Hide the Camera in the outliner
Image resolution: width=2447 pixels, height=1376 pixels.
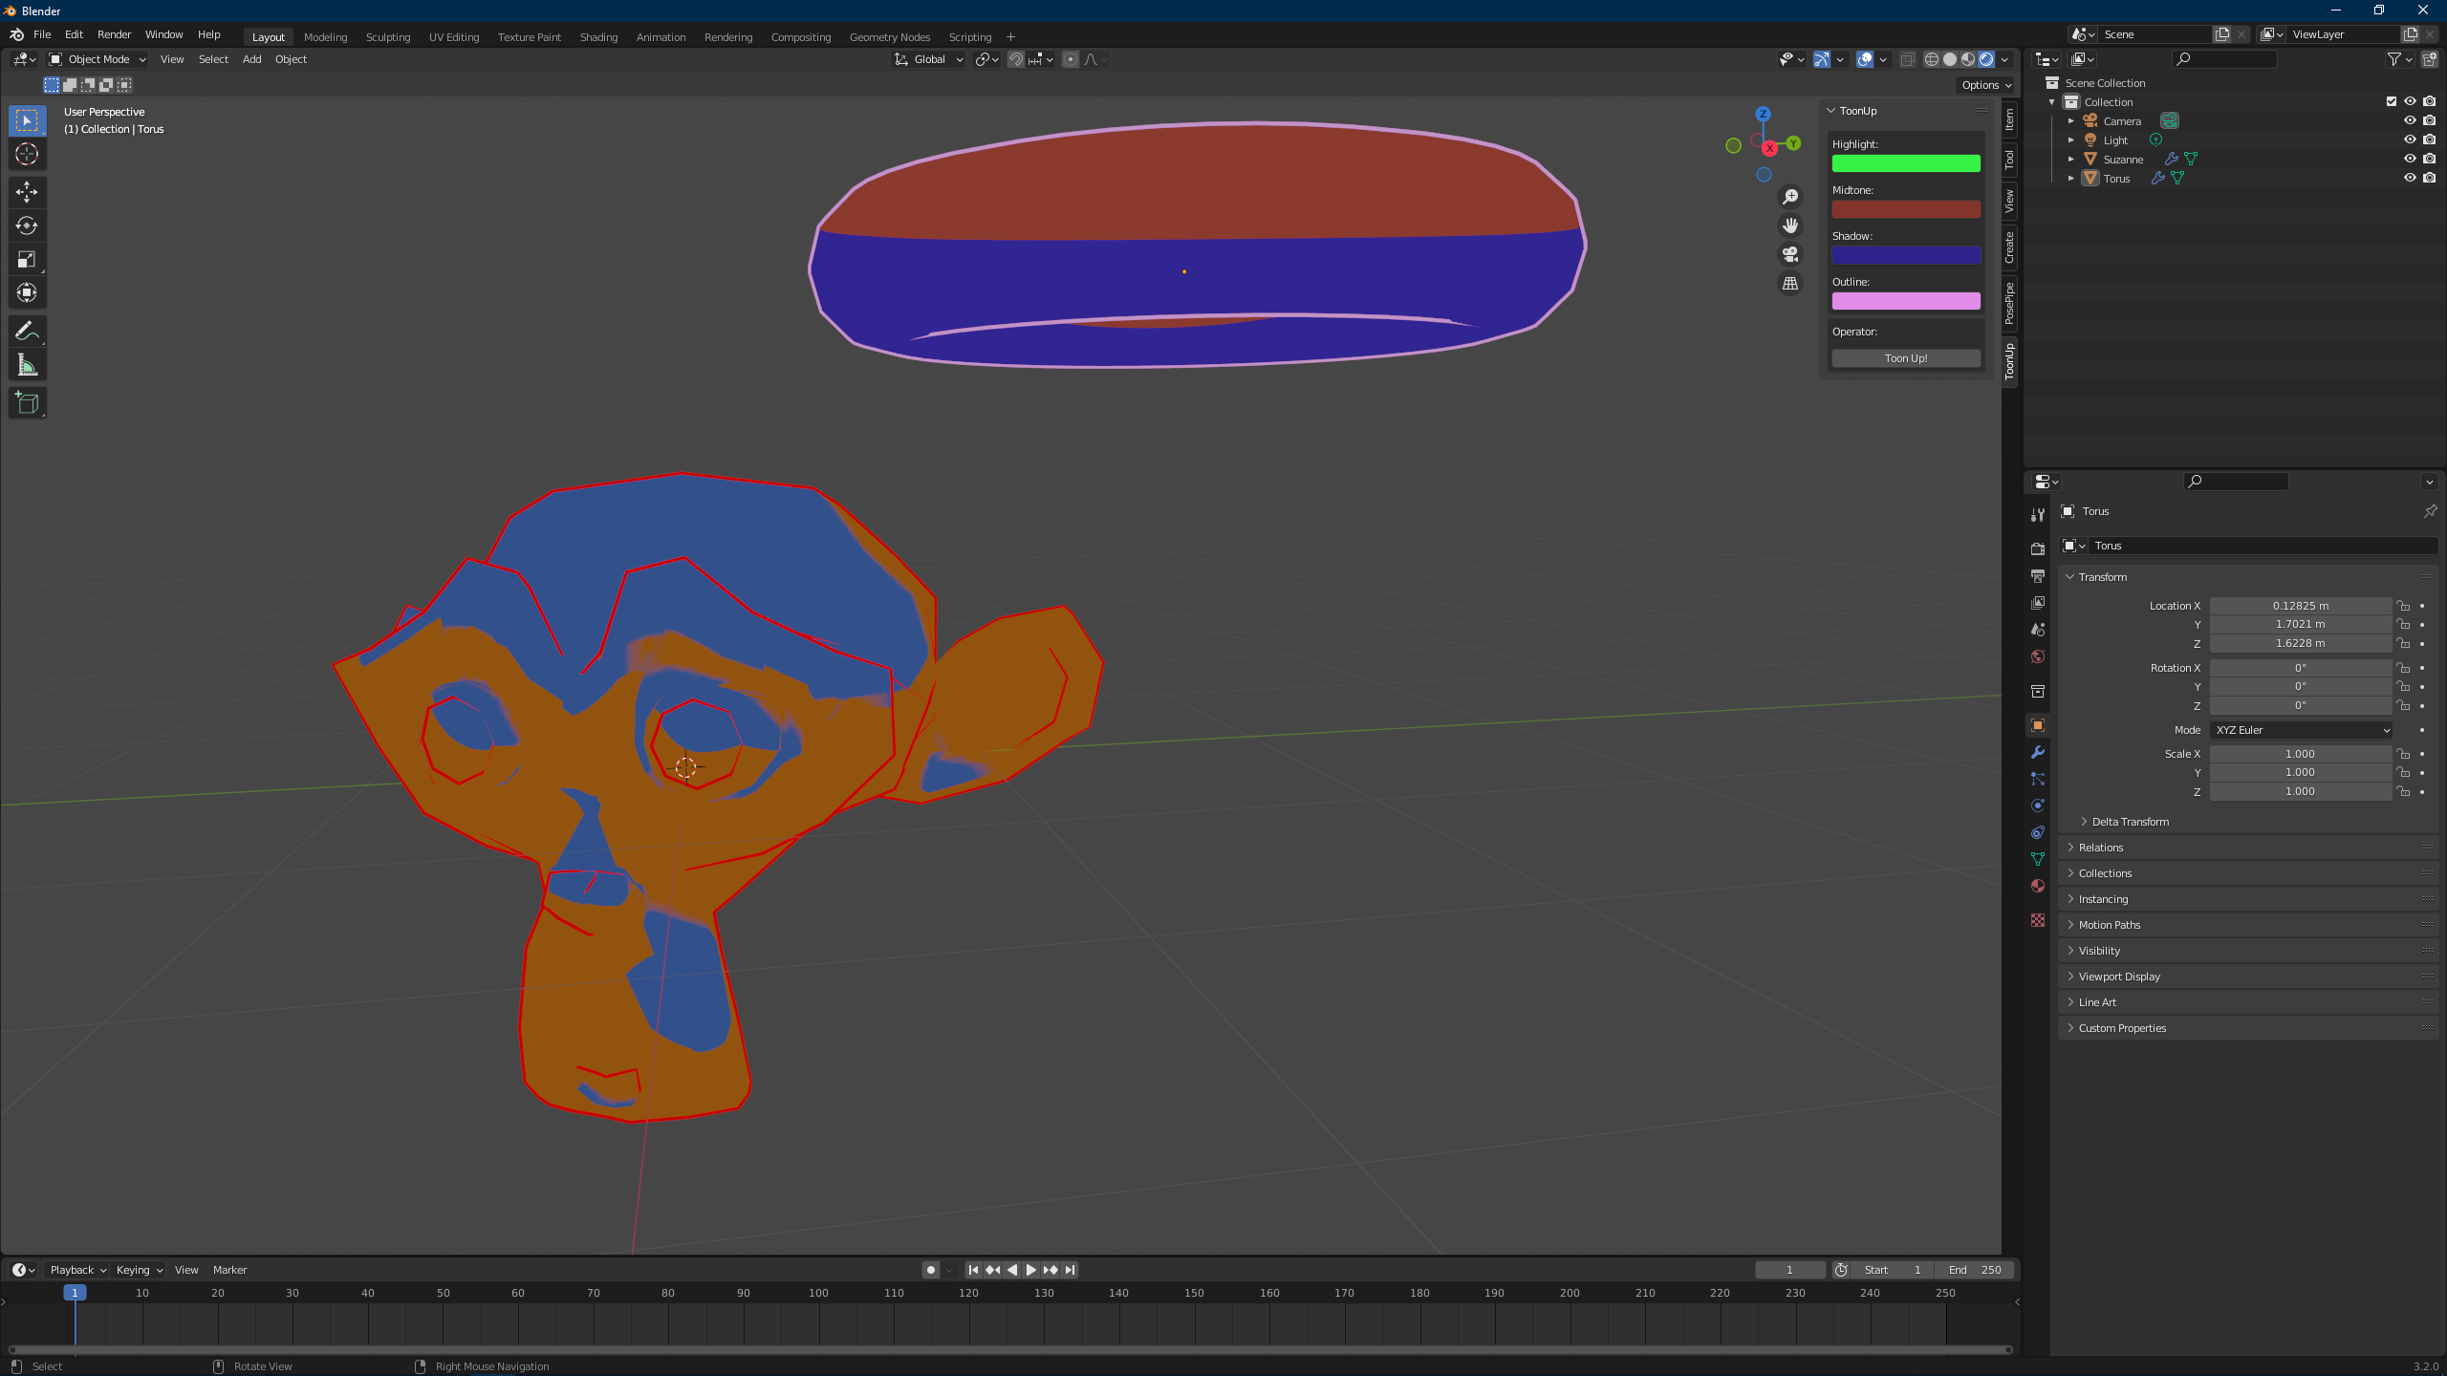click(x=2410, y=120)
